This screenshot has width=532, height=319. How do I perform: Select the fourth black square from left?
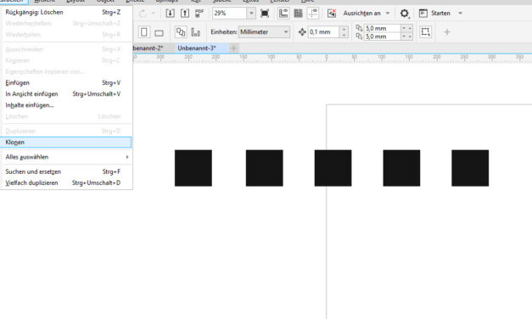click(x=401, y=168)
